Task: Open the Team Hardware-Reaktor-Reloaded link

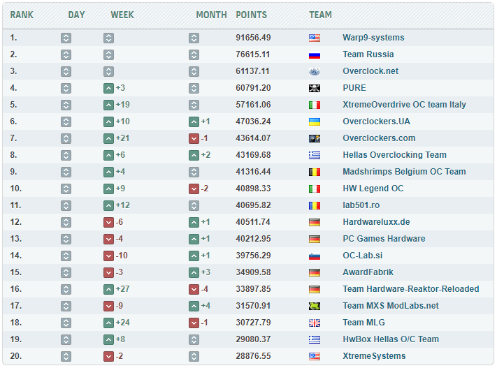Action: [x=410, y=289]
